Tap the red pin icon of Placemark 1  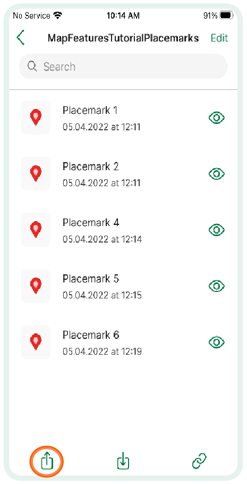click(36, 118)
